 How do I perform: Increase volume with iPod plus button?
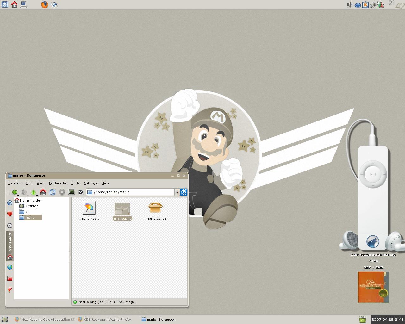(373, 163)
